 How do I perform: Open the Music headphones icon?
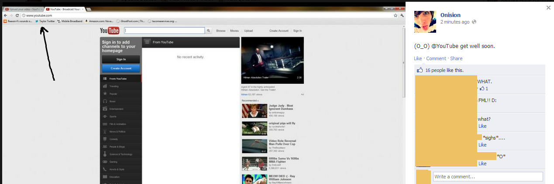click(105, 101)
